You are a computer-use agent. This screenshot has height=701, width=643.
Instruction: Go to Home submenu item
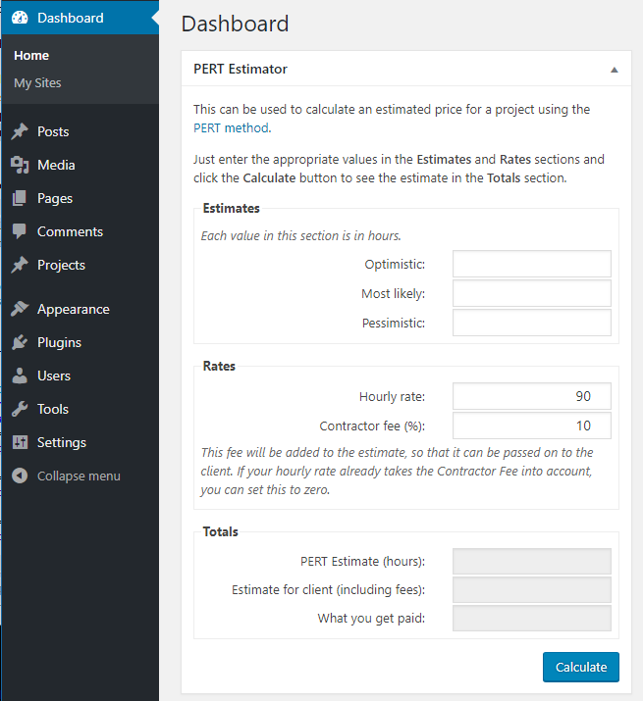[x=31, y=56]
